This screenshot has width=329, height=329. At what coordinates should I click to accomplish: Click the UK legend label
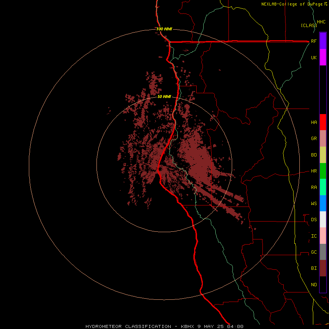coord(314,57)
